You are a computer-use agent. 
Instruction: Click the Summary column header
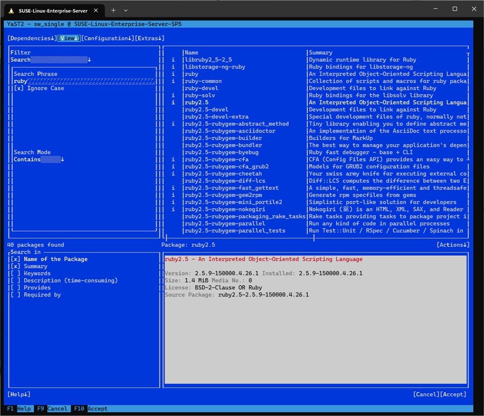[321, 52]
